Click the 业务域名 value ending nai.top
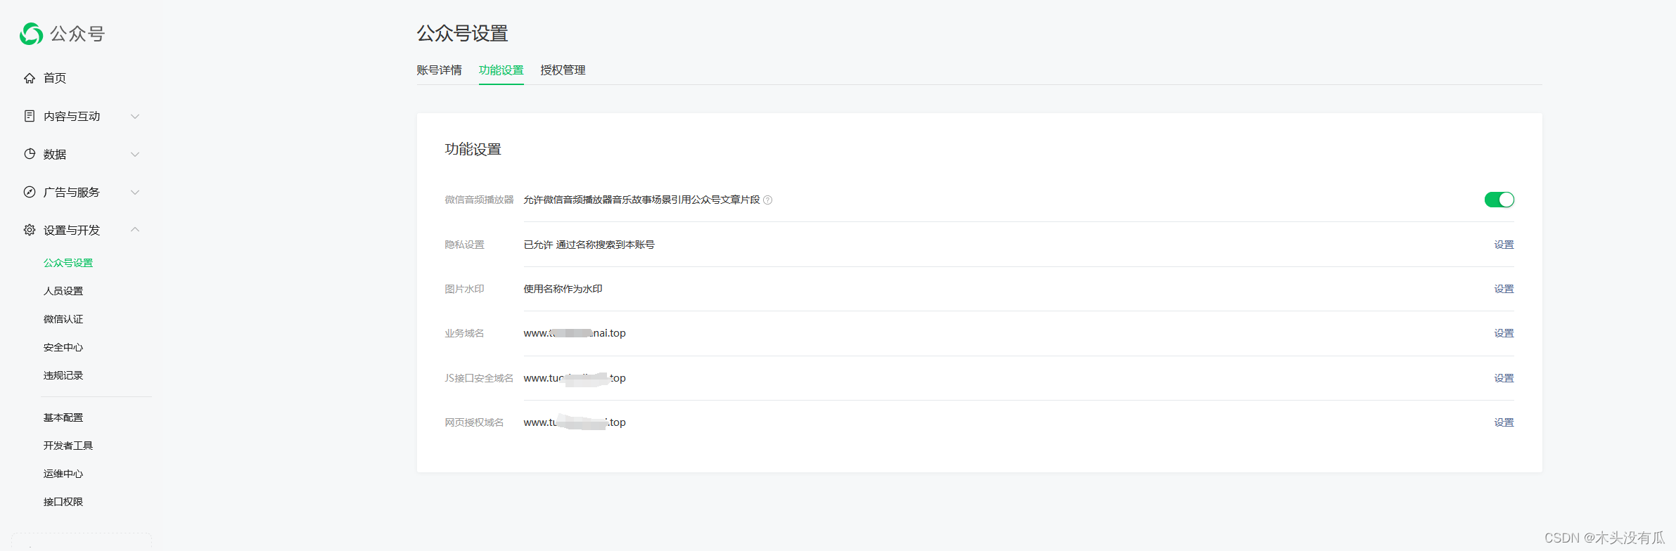Screen dimensions: 1676x551 click(575, 333)
